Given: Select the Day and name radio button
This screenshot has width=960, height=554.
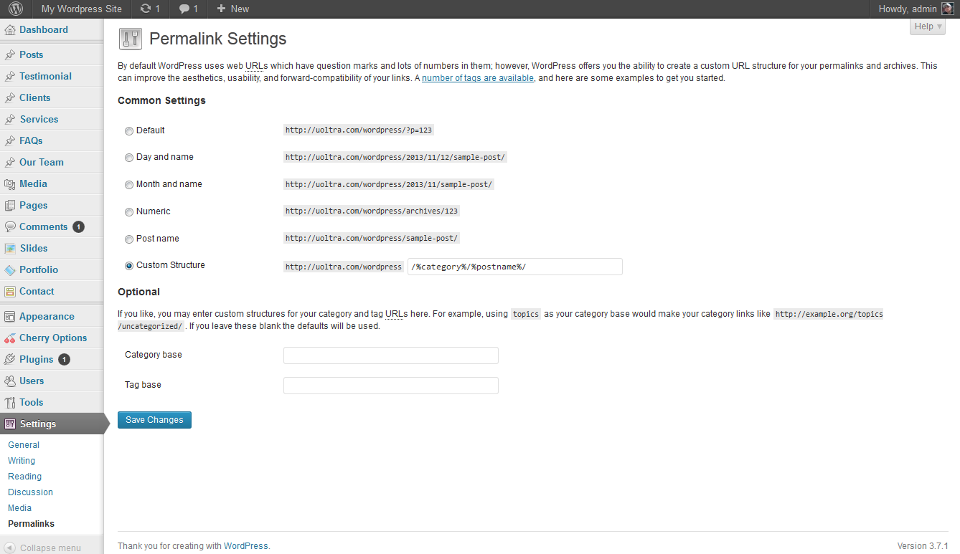Looking at the screenshot, I should [x=129, y=158].
